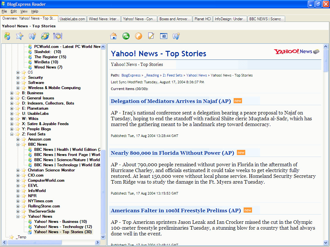Click the feed icon beside WinBeta

coord(30,62)
